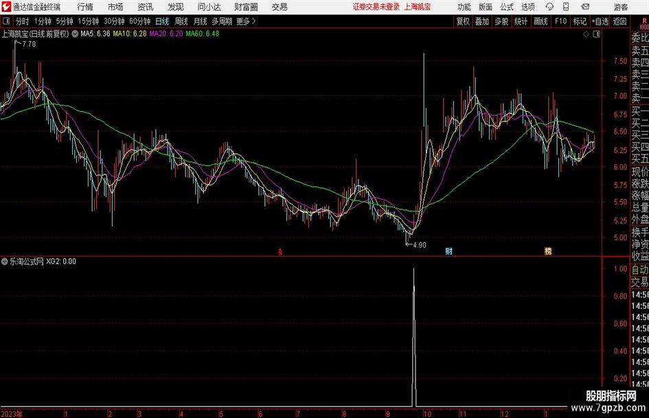649x418 pixels.
Task: Click the 画线 drawing toolbar button
Action: tap(540, 21)
